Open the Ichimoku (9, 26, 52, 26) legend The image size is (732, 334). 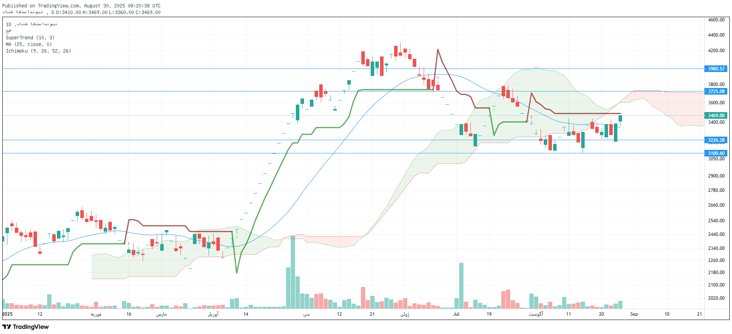pos(38,51)
